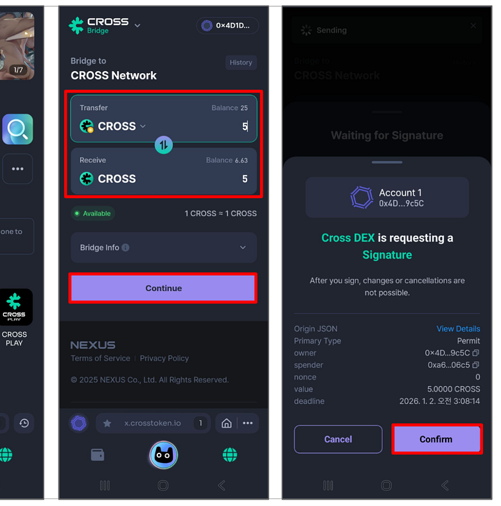The height and width of the screenshot is (506, 501).
Task: Copy the owner address 0x4D...9c5C
Action: [x=475, y=353]
